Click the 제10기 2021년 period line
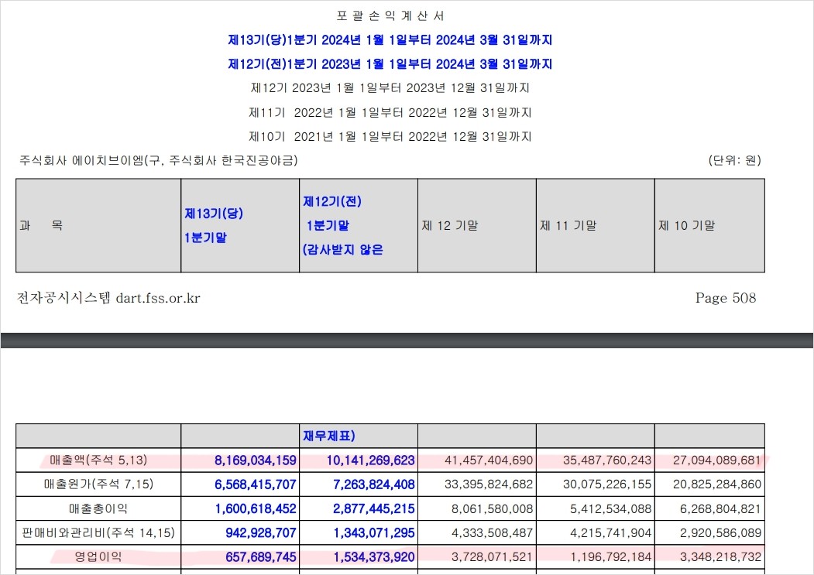814x575 pixels. (x=390, y=136)
